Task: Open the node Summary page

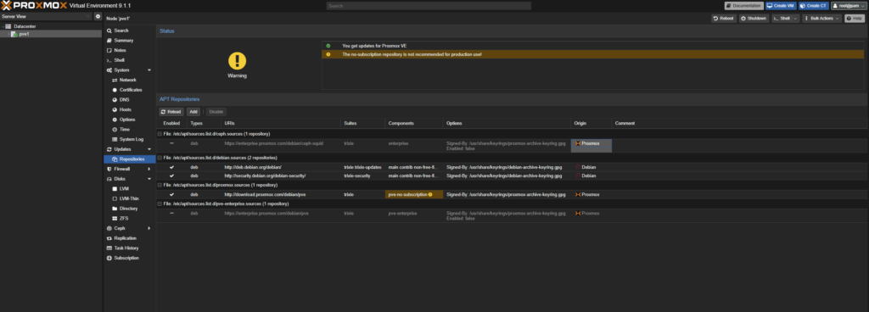Action: coord(123,41)
